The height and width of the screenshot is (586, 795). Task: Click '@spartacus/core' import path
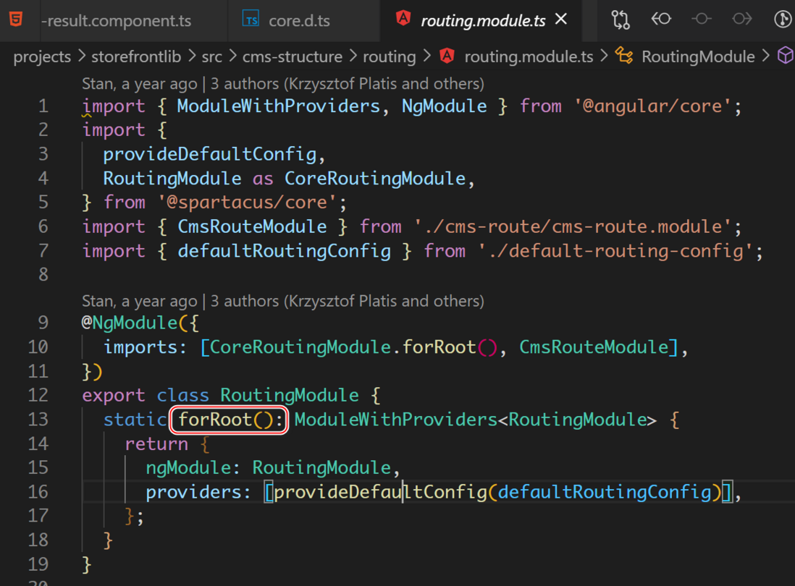click(x=247, y=203)
